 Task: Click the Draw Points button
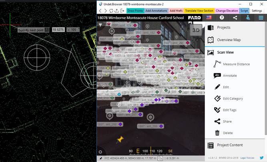pos(135,11)
